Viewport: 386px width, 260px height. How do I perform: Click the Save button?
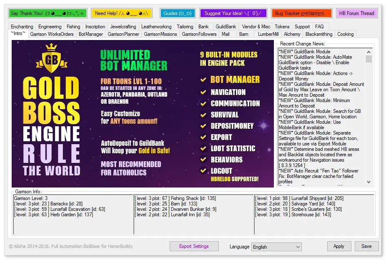pos(366,246)
